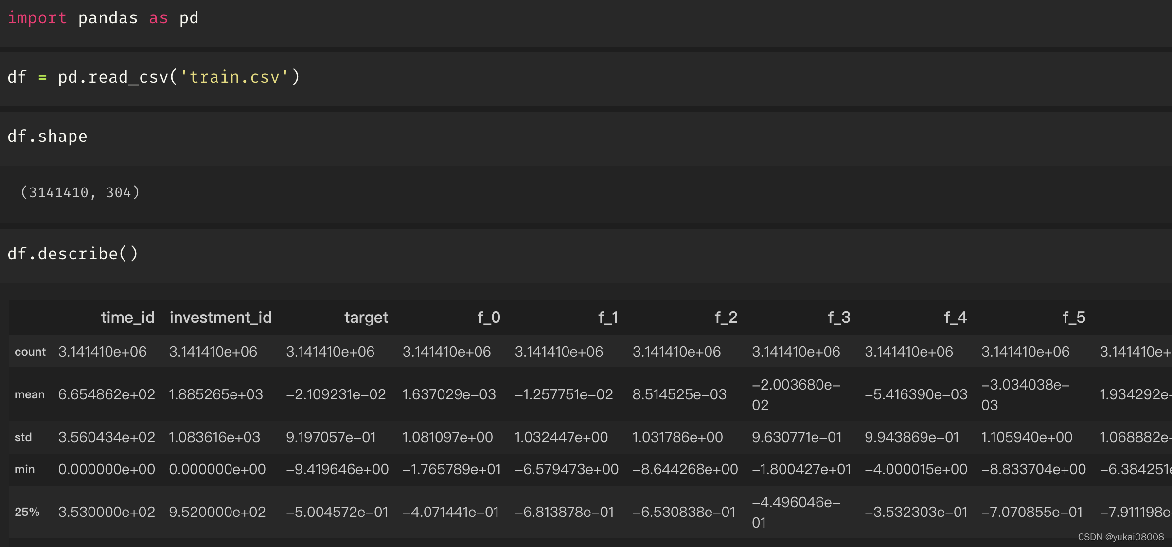This screenshot has height=547, width=1172.
Task: Click 25% time_id value 3.530000e+02
Action: pos(107,512)
